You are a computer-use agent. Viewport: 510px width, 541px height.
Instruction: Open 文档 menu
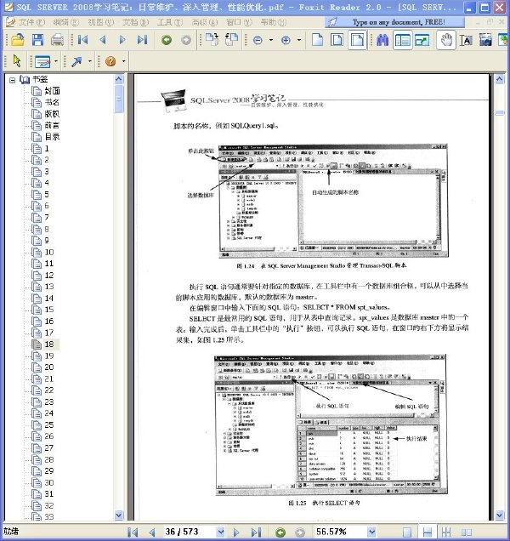[x=135, y=22]
